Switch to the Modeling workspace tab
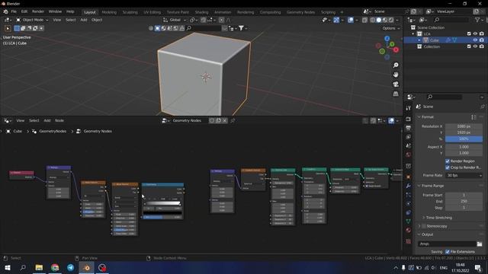The image size is (488, 274). (109, 12)
